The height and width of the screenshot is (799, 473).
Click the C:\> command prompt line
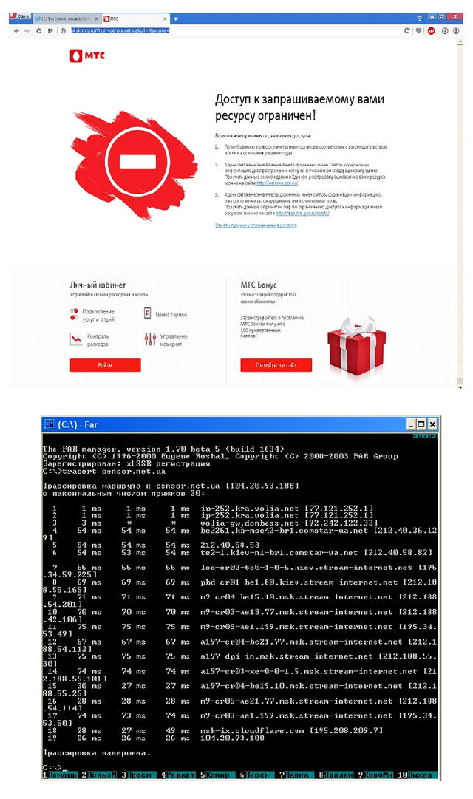click(55, 767)
